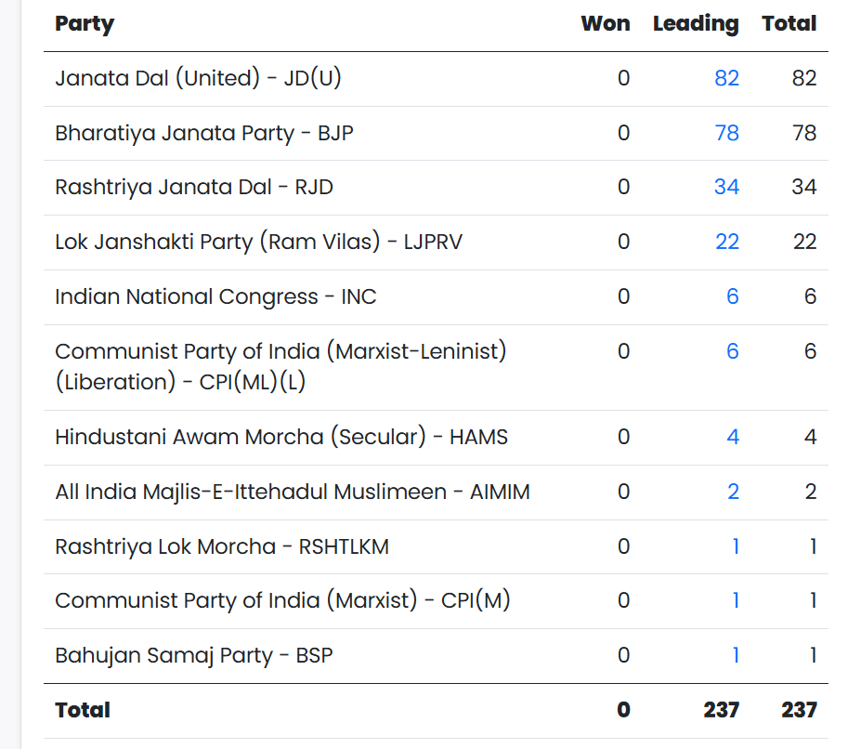Open Indian National Congress leading link

(732, 296)
